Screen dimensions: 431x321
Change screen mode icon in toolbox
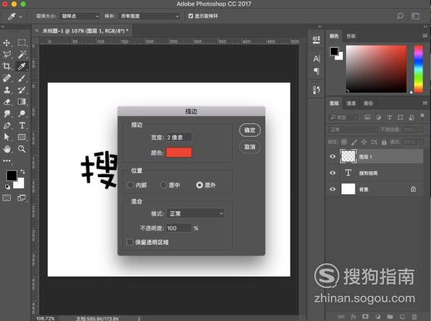click(22, 198)
